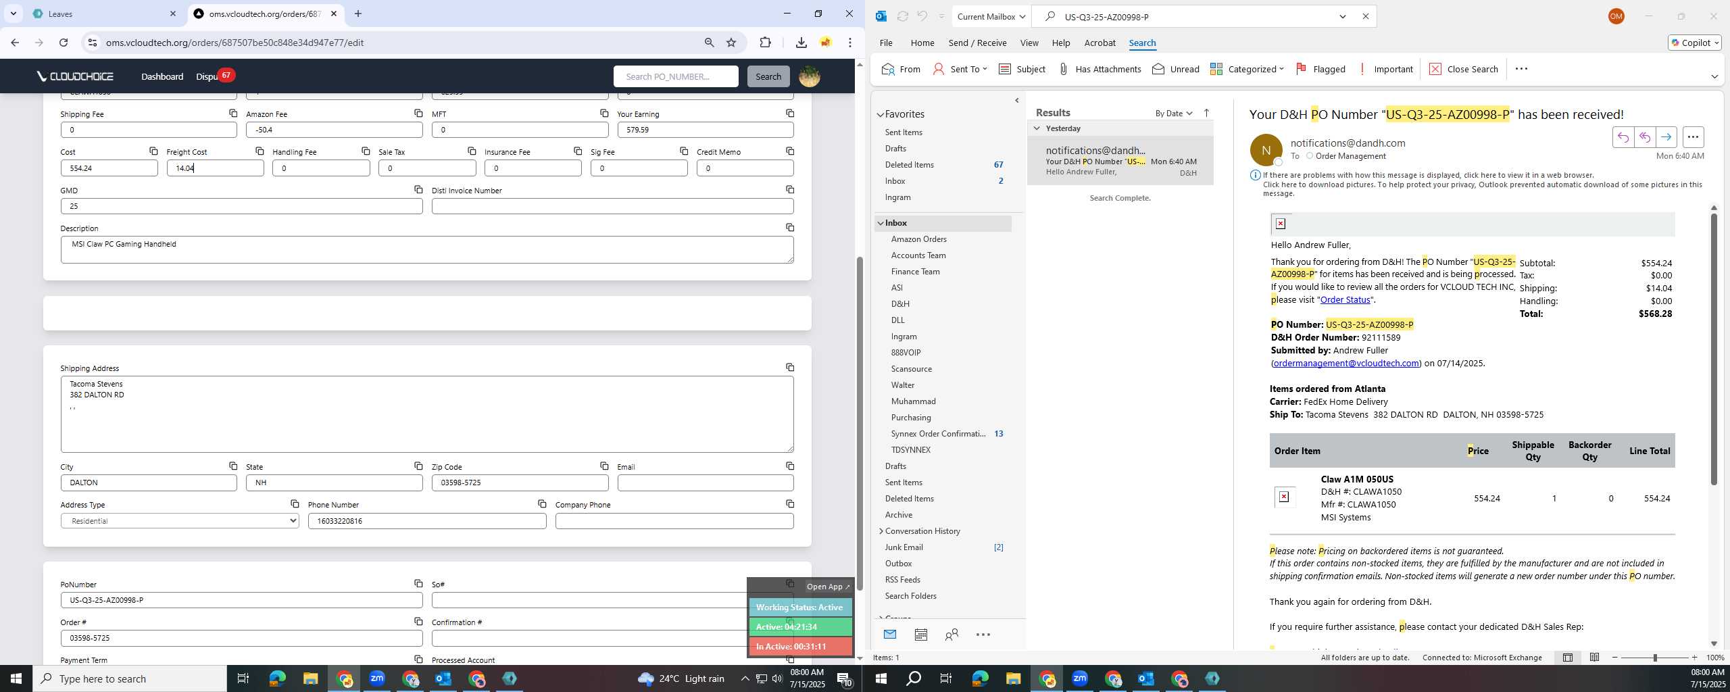Viewport: 1730px width, 692px height.
Task: Switch to Outlook Calendar view
Action: coord(920,635)
